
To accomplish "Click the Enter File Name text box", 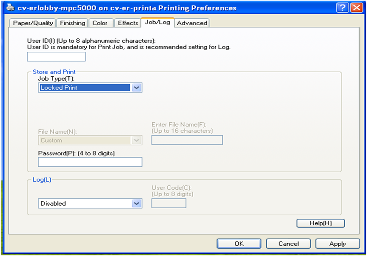I will [x=187, y=140].
